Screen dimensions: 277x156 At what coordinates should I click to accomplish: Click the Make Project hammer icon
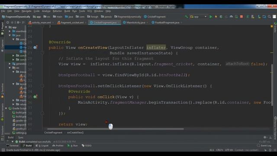tap(186, 16)
